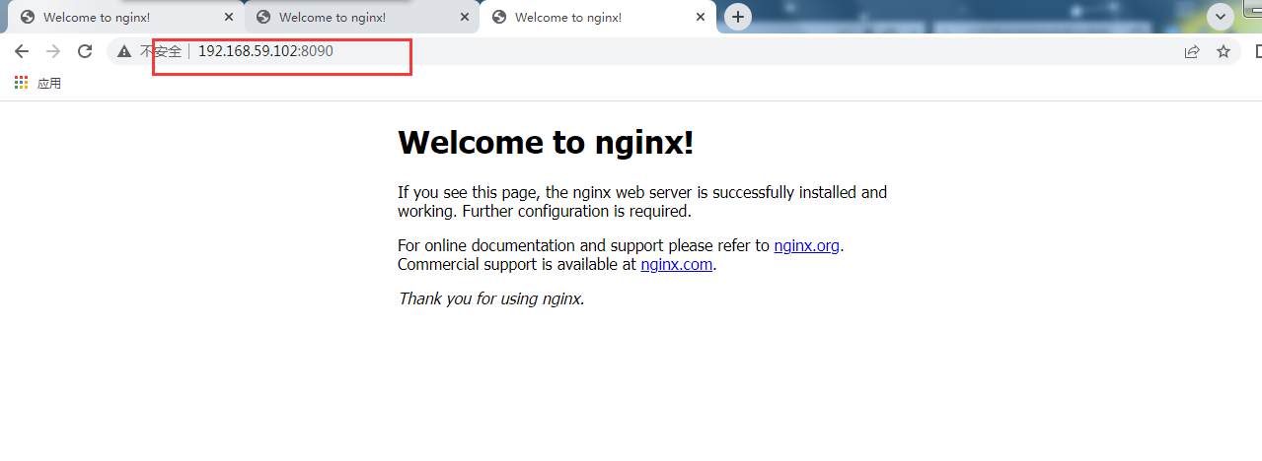Click the 应用 bookmarks label
This screenshot has width=1262, height=461.
point(49,83)
